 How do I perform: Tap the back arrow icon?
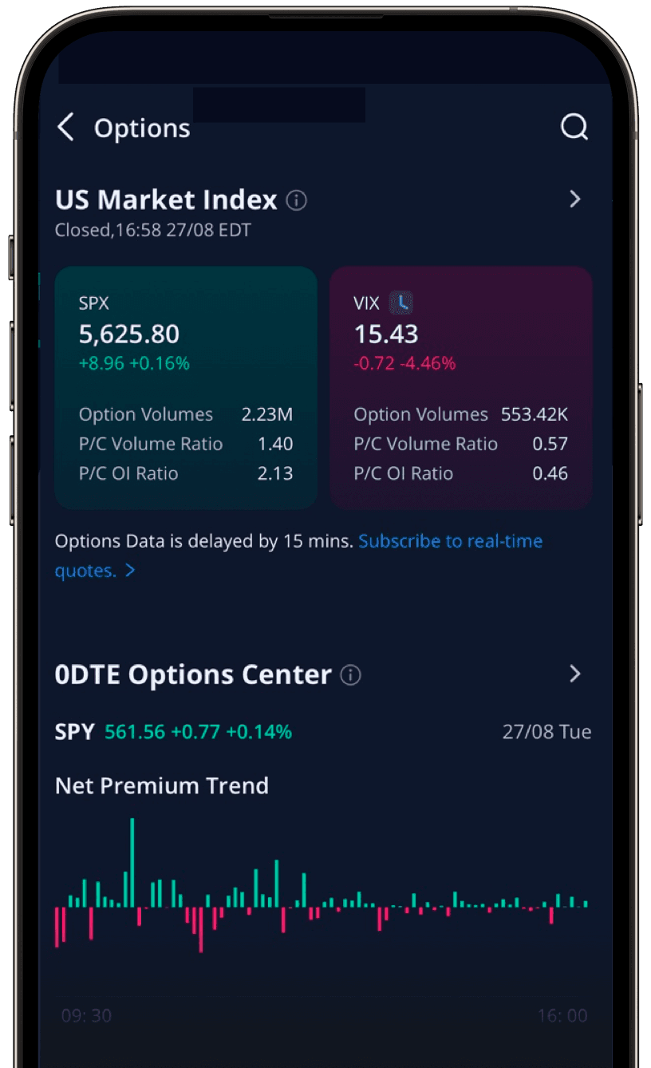click(x=66, y=128)
